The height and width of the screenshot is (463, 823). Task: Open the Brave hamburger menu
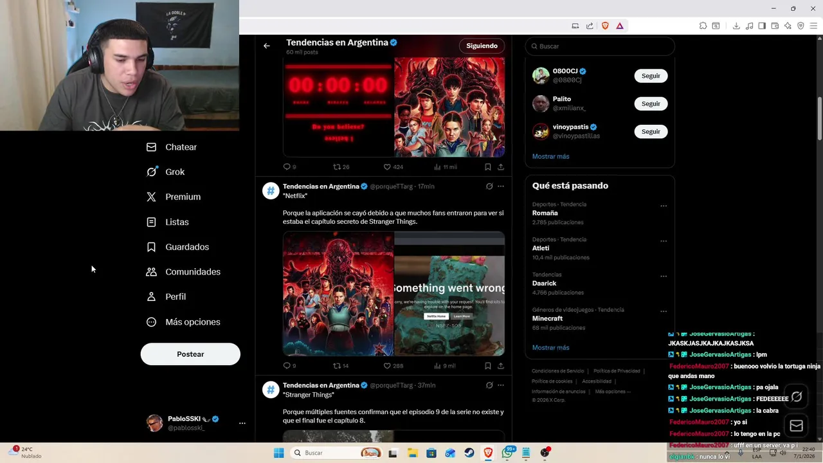(x=813, y=26)
